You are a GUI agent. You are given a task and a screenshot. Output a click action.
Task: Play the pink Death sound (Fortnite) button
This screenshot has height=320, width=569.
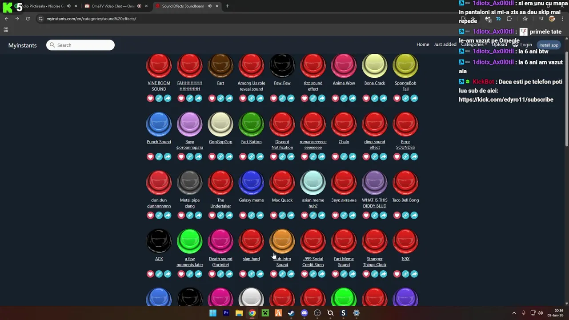[x=220, y=241]
